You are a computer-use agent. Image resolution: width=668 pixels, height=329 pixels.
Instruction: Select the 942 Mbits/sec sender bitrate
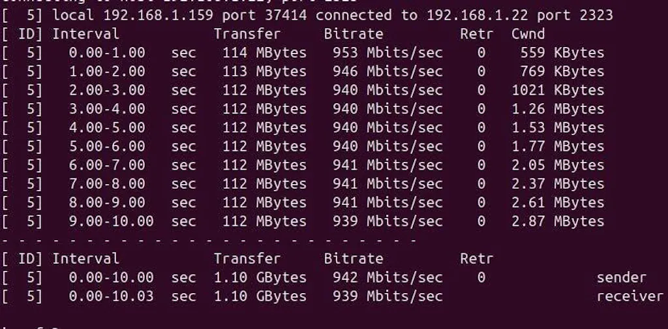(387, 277)
